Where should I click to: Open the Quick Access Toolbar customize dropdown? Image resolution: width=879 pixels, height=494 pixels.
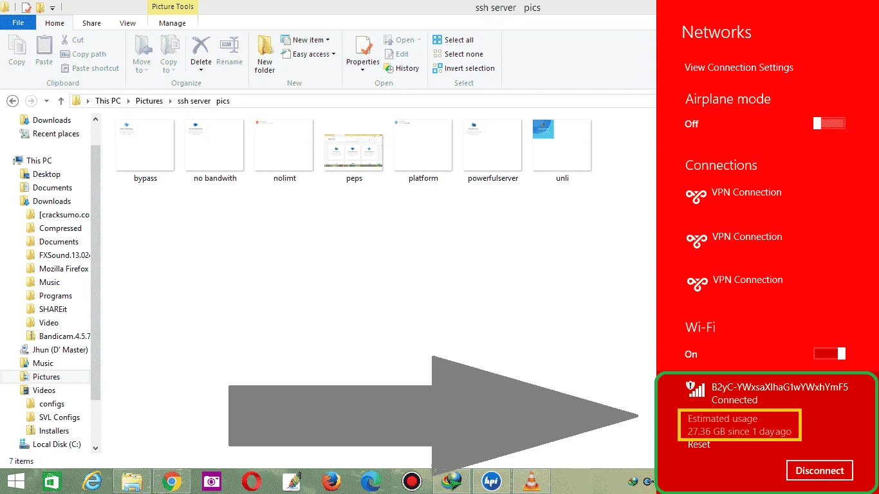(x=52, y=8)
